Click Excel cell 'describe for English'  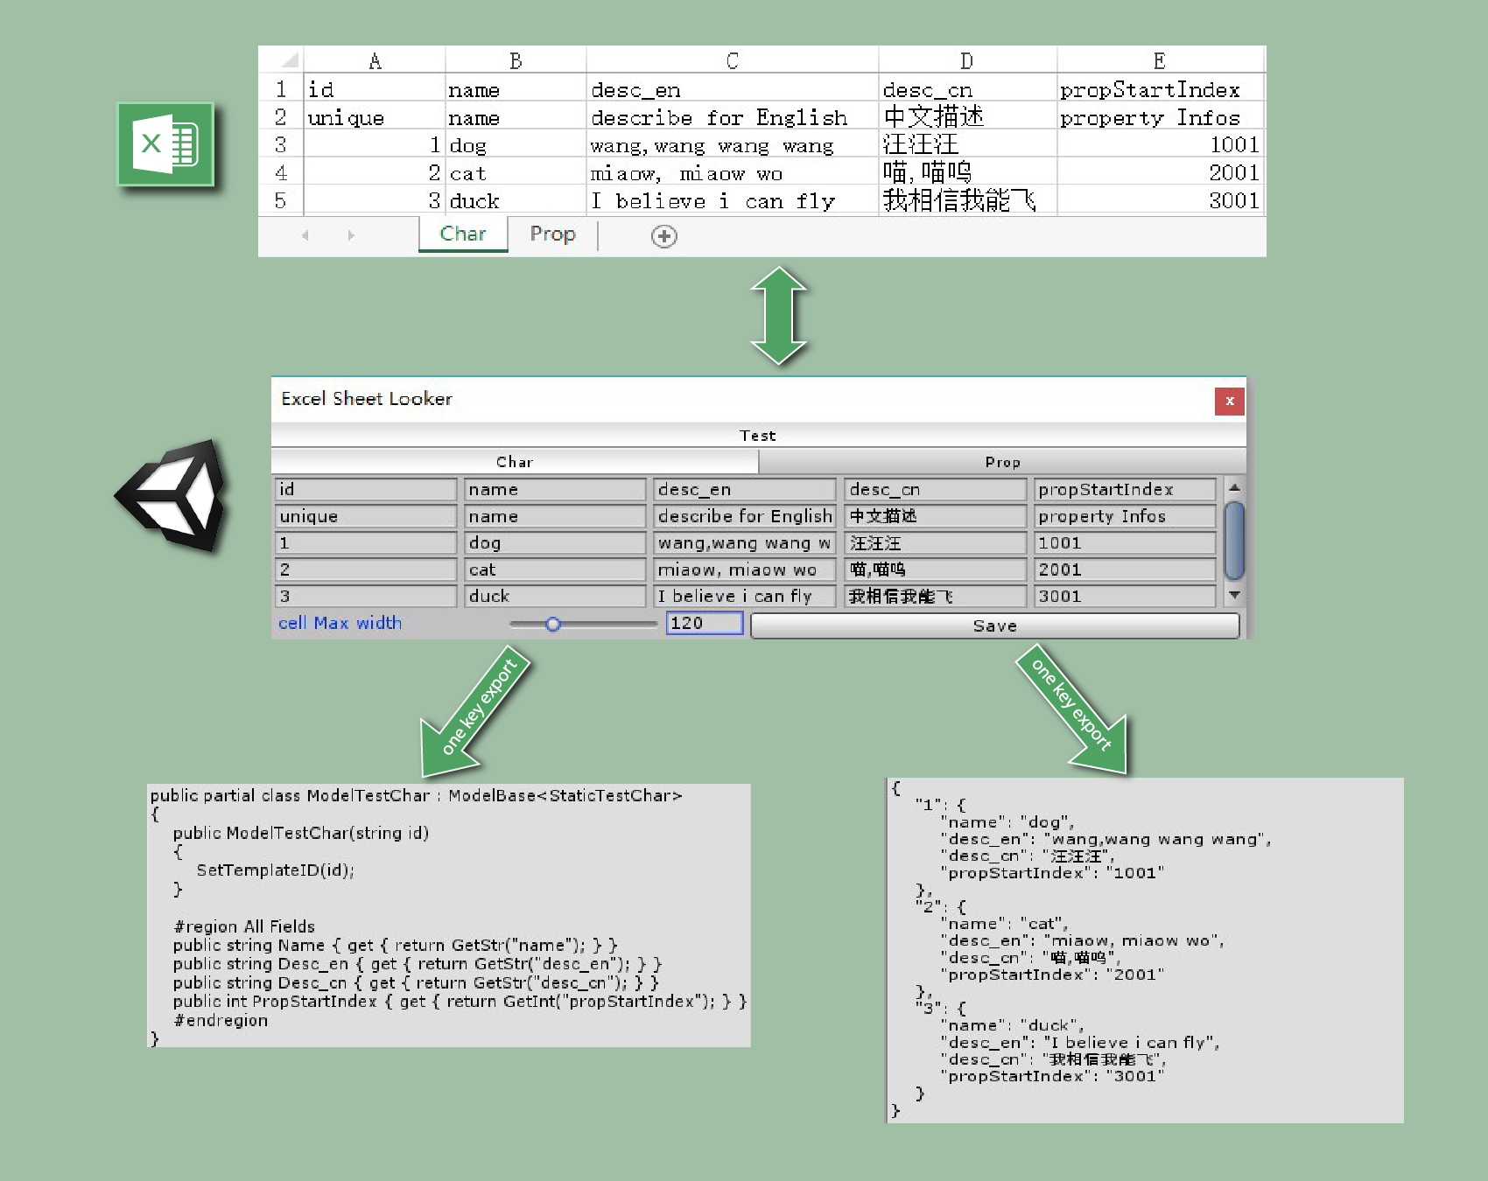tap(733, 117)
